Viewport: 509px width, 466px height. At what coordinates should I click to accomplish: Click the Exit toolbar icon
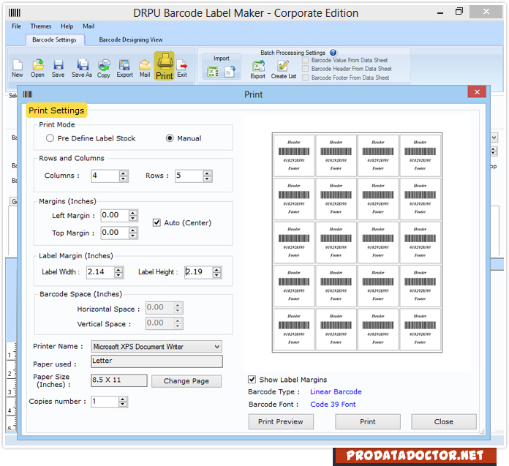coord(182,69)
